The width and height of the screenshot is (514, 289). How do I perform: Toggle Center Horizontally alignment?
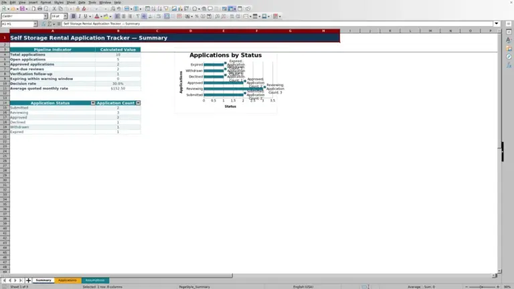click(124, 16)
